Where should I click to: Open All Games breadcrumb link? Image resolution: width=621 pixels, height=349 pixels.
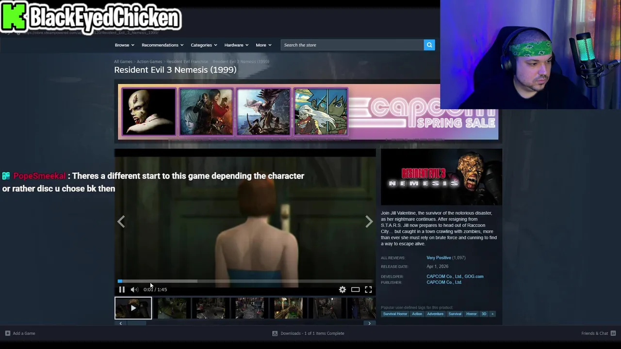[x=123, y=62]
